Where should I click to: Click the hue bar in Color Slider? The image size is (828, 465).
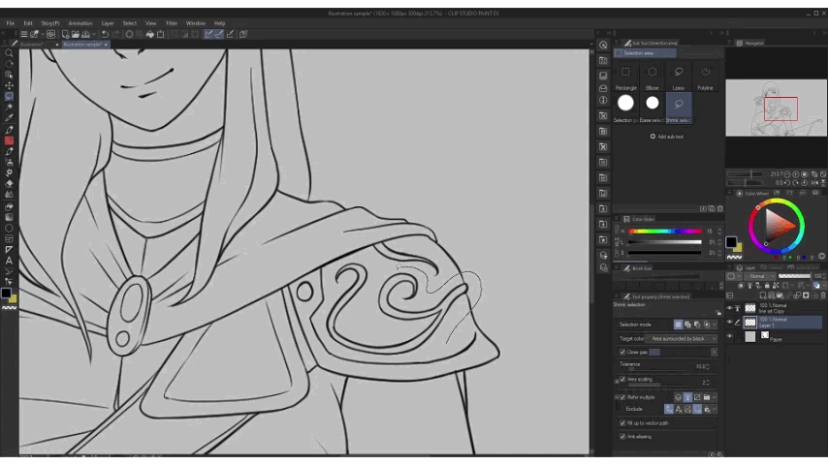coord(664,232)
